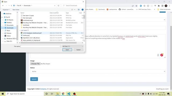
Task: Open the All Files type dropdown
Action: (73, 46)
